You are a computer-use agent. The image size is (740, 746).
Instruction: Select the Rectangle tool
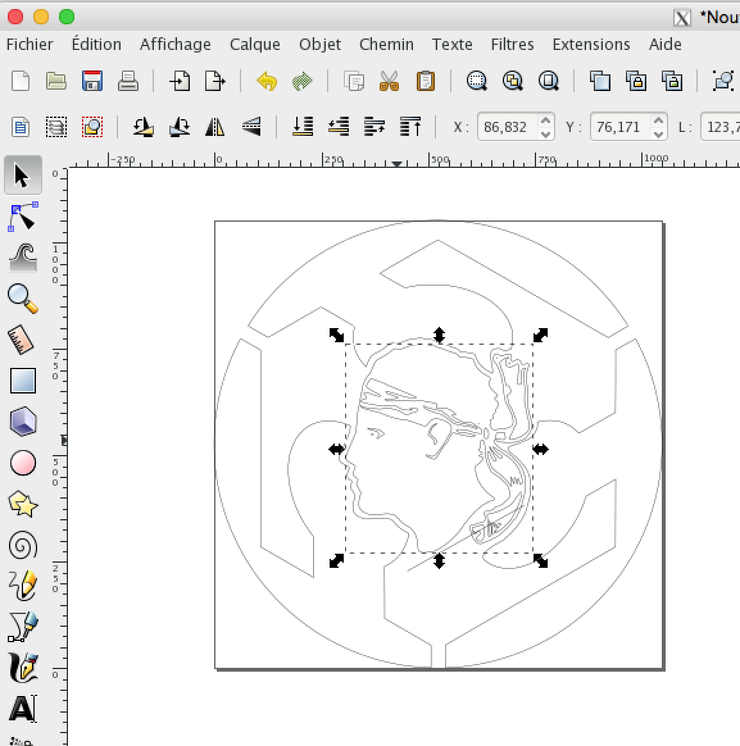[x=23, y=381]
